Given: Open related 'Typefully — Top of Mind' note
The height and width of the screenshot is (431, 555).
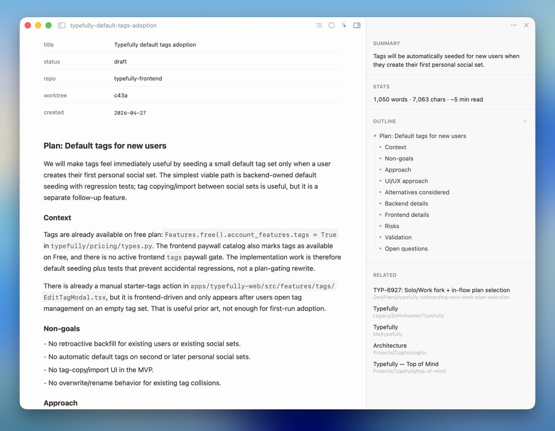Looking at the screenshot, I should [x=409, y=367].
